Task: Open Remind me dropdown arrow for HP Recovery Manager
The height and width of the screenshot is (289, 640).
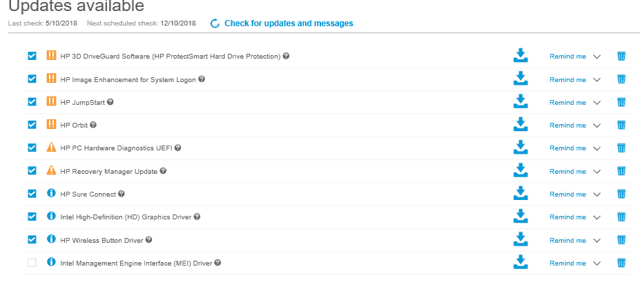Action: pos(597,172)
